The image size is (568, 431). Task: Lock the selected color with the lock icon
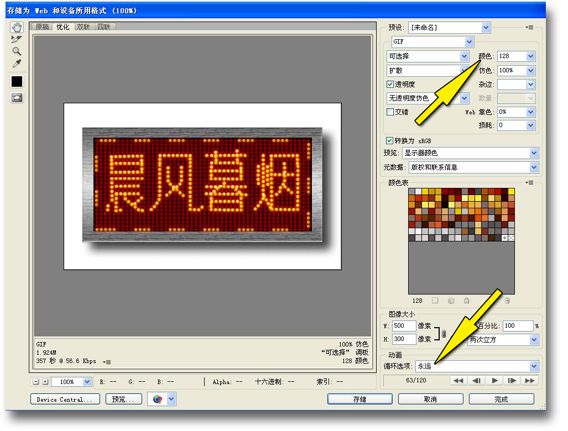pos(466,301)
